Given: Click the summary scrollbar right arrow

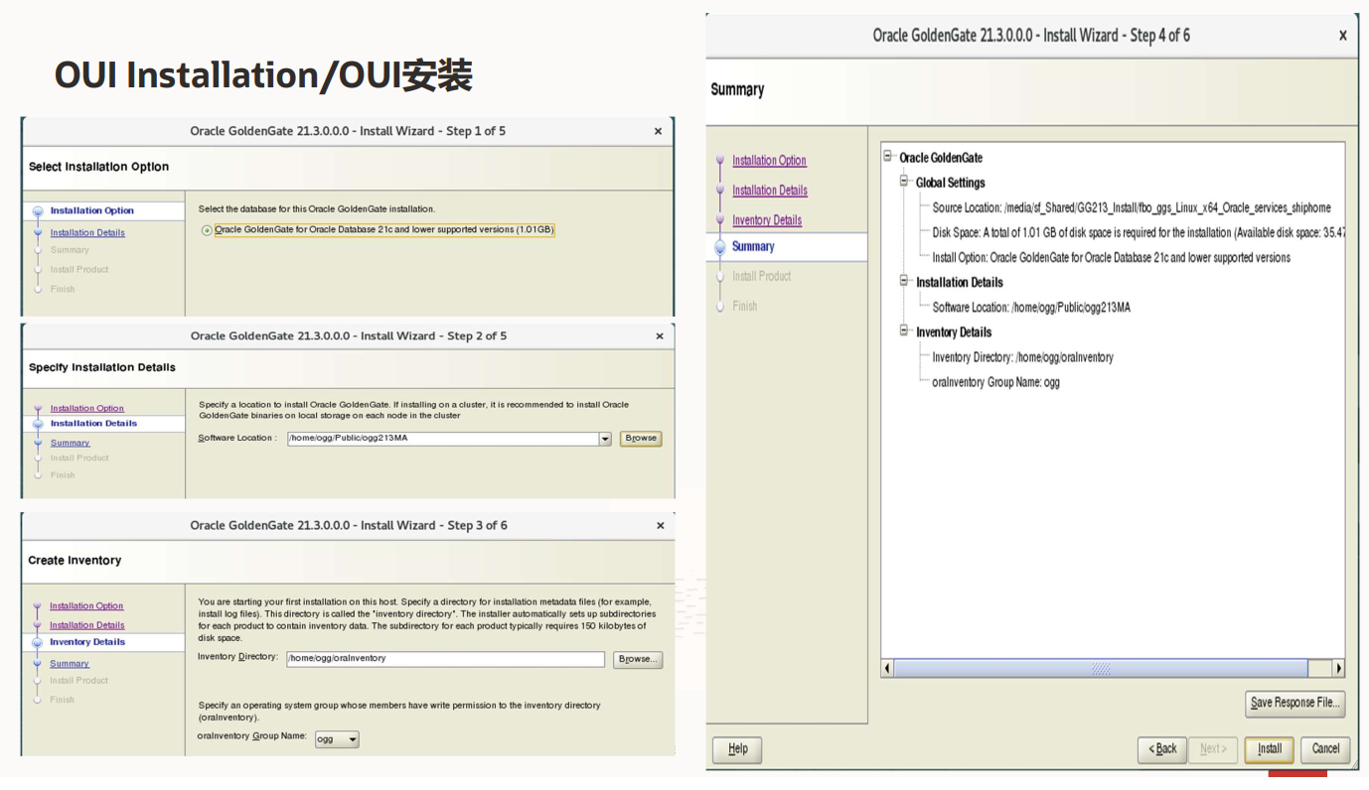Looking at the screenshot, I should [1338, 669].
